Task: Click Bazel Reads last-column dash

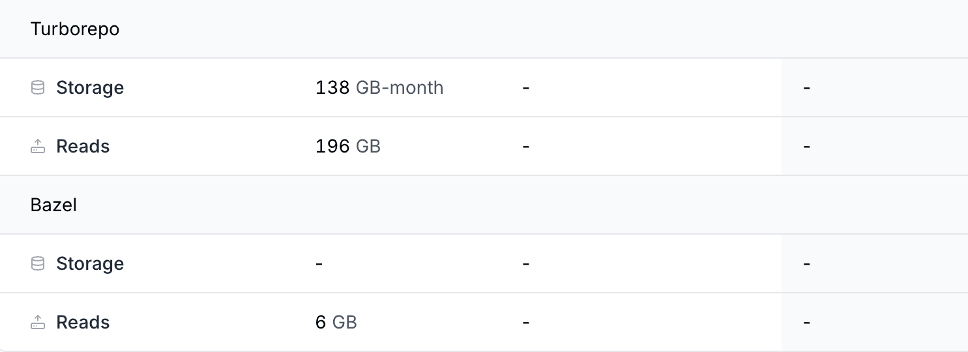Action: tap(806, 323)
